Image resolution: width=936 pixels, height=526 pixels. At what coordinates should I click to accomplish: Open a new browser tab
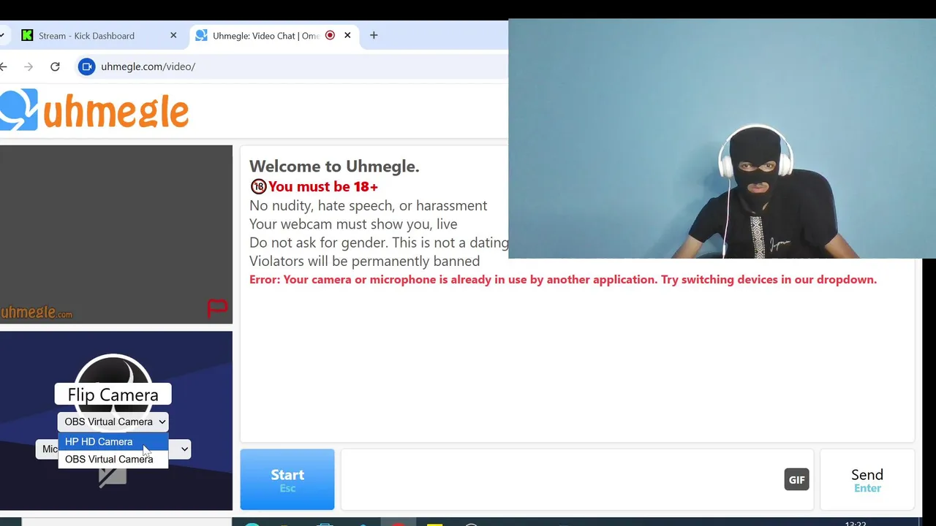pos(374,35)
